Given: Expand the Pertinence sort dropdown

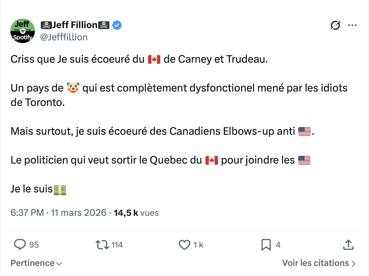Looking at the screenshot, I should pos(36,263).
